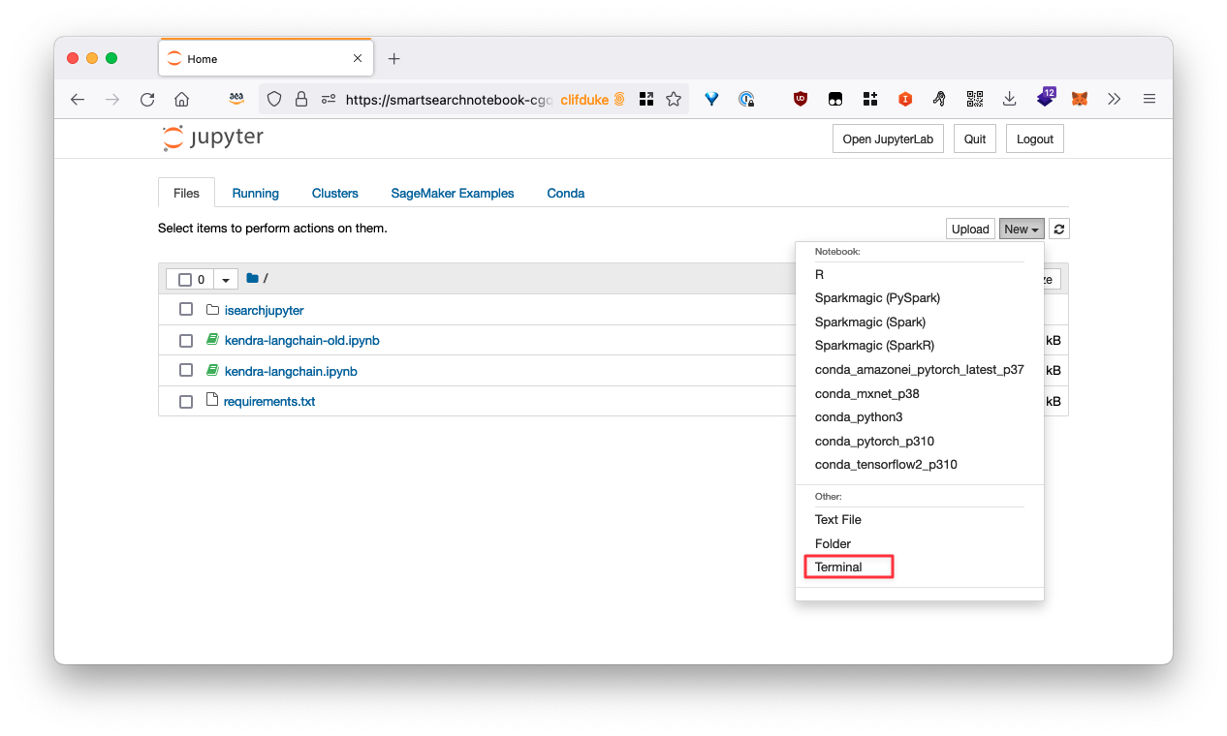Expand the selection type dropdown arrow
This screenshot has width=1227, height=736.
coord(226,280)
